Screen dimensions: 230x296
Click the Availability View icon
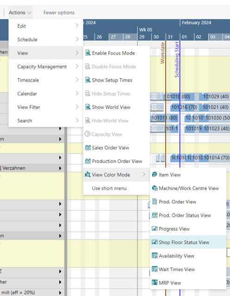155,256
